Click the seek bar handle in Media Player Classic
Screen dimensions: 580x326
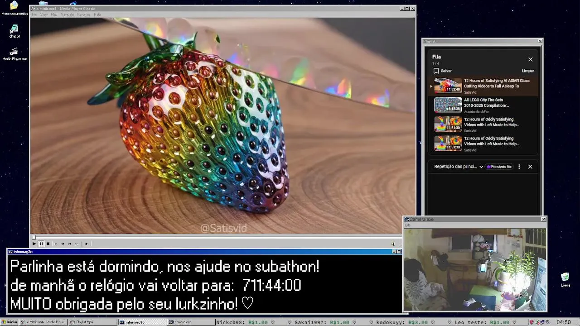pos(34,237)
